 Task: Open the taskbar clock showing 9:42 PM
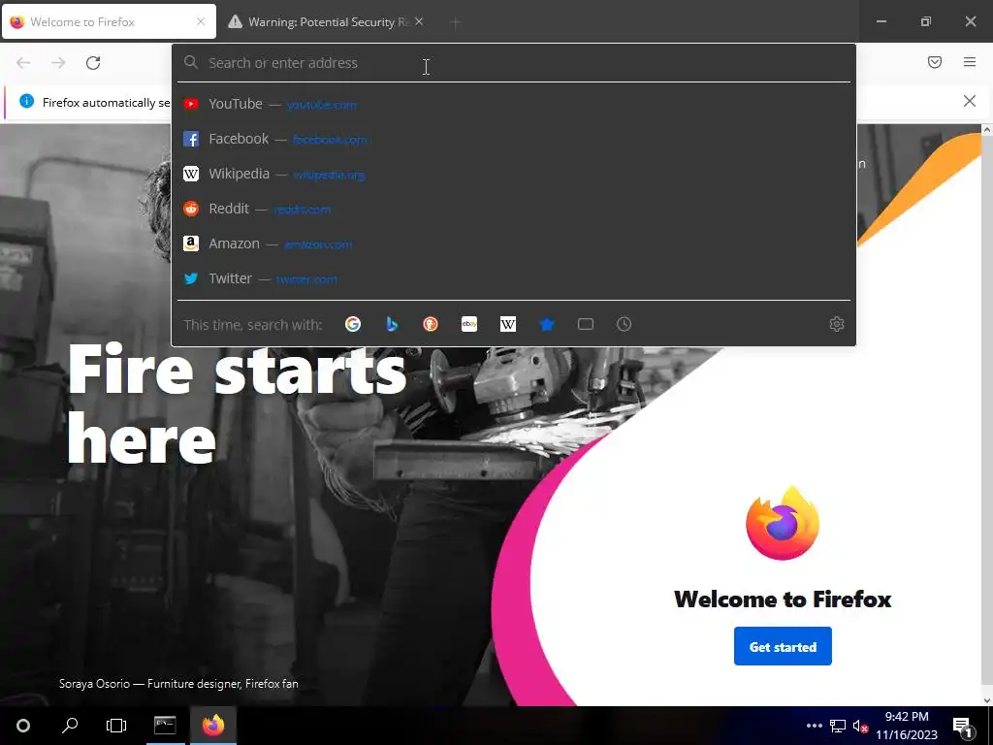[907, 726]
